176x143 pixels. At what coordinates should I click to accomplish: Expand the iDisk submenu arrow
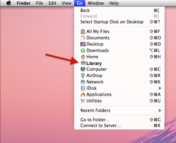click(160, 88)
